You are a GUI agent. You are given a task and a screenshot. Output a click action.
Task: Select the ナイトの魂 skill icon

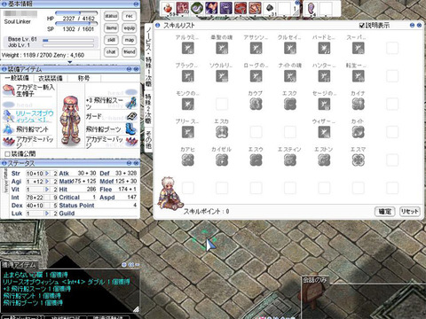290,76
